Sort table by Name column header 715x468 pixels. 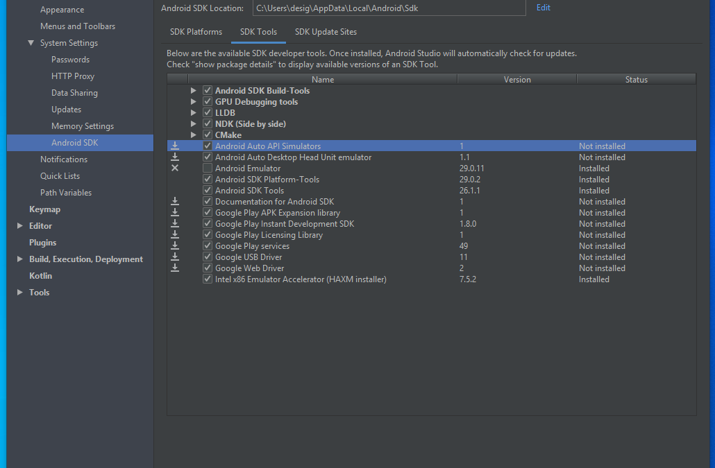click(x=322, y=79)
